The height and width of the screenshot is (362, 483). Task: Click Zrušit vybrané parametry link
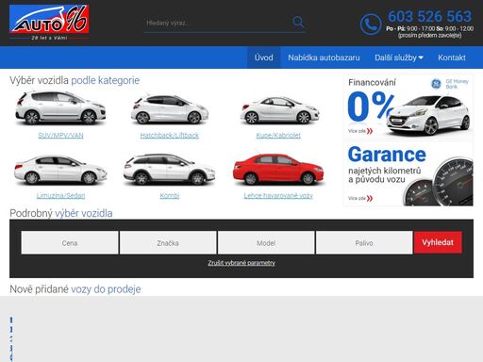[x=241, y=263]
